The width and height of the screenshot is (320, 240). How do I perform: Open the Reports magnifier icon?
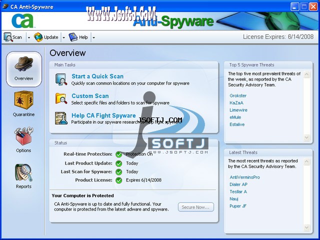click(x=23, y=172)
